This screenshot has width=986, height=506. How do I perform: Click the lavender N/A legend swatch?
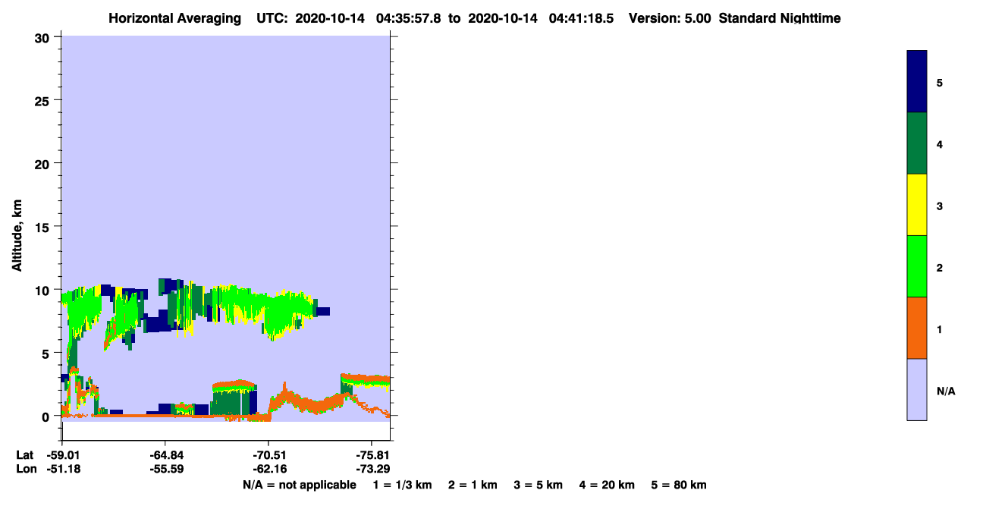tap(917, 389)
